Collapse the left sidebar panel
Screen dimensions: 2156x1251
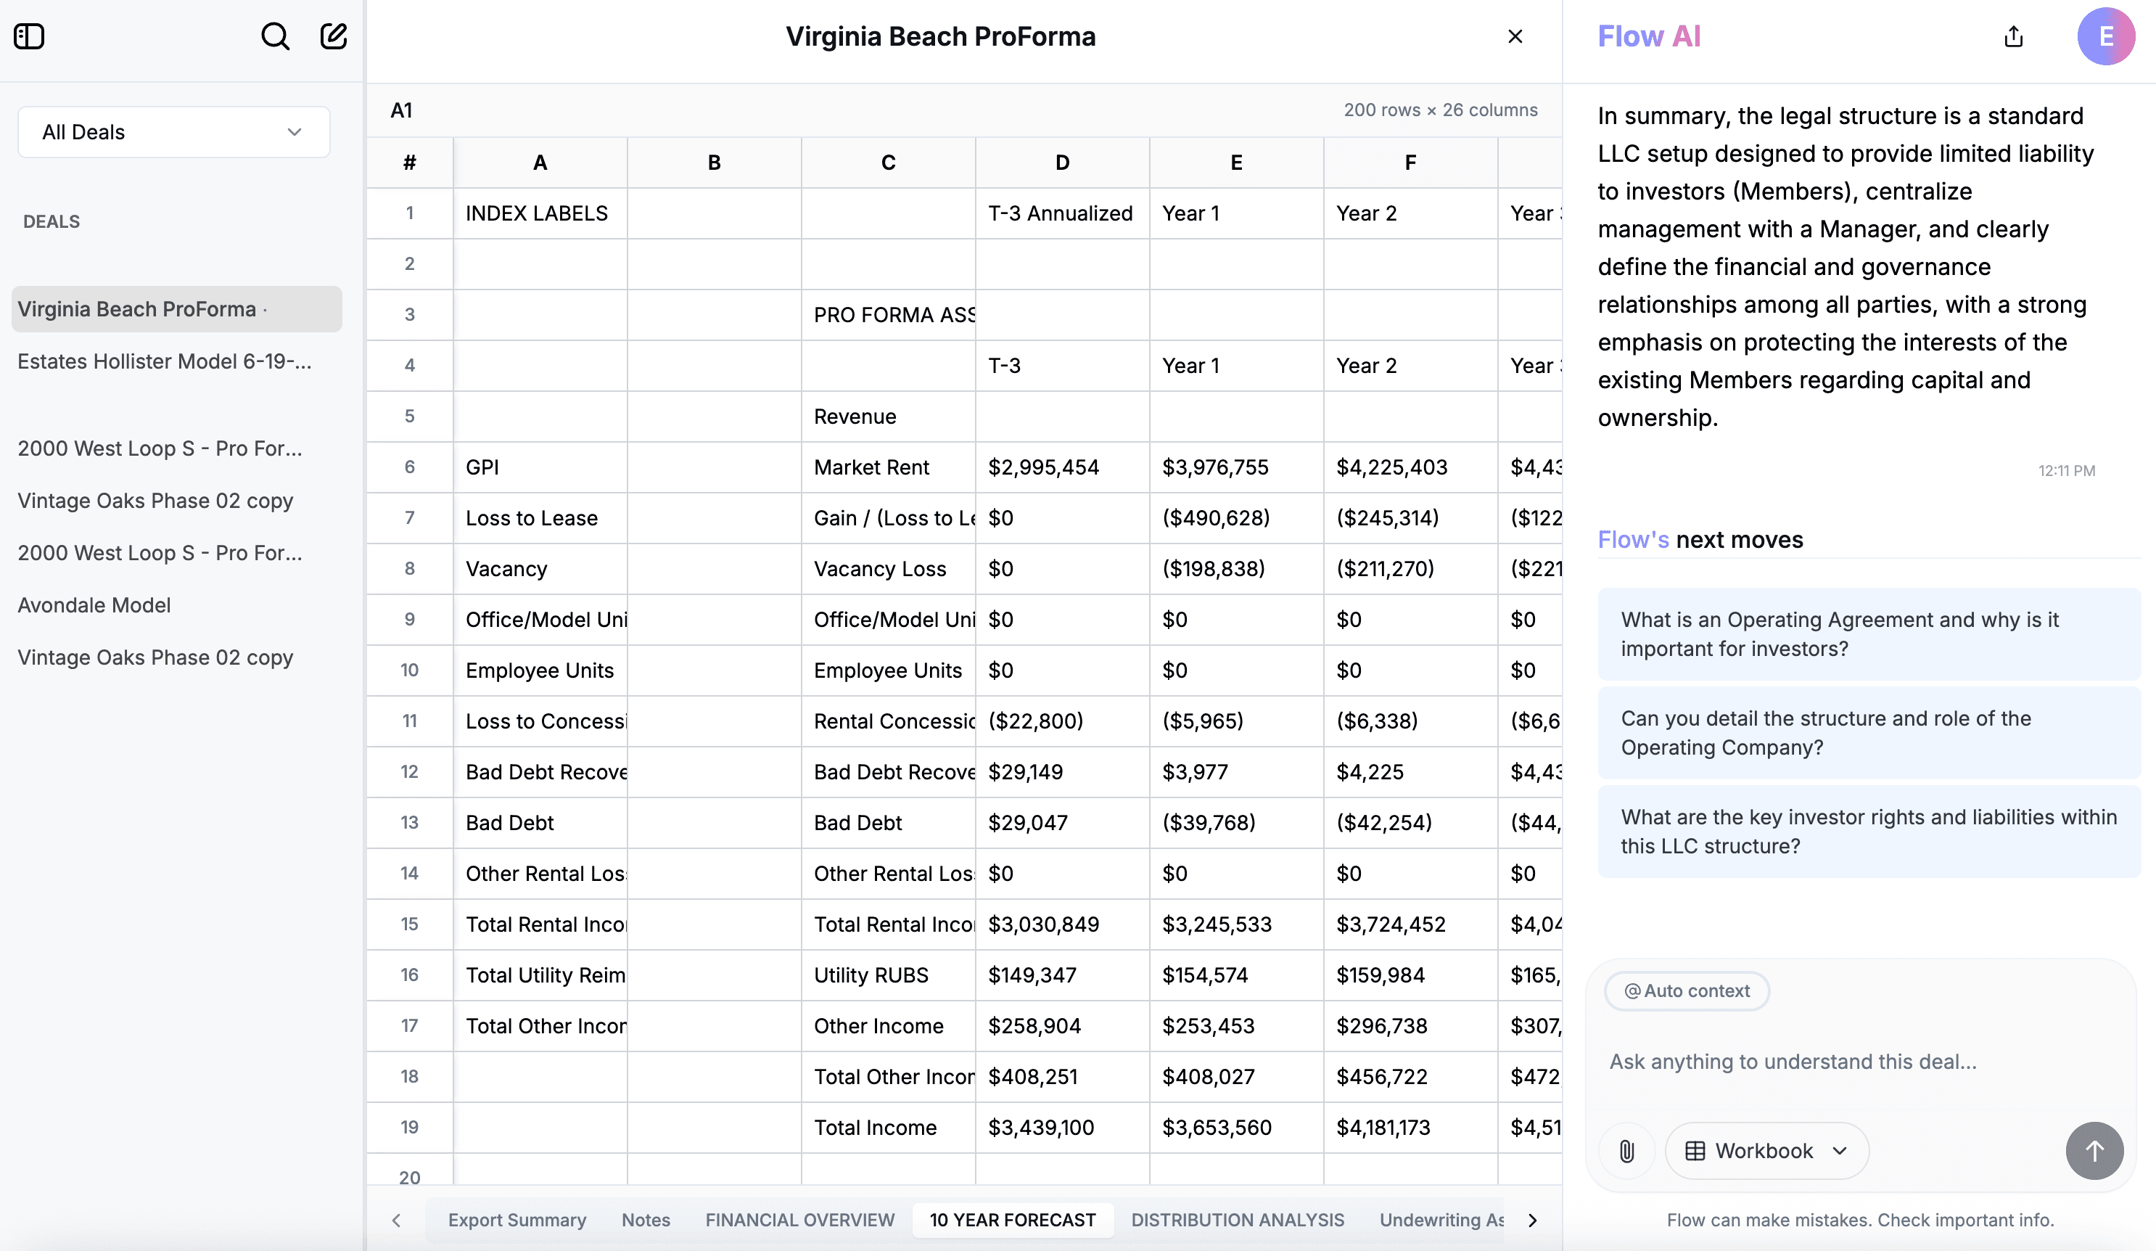tap(30, 36)
